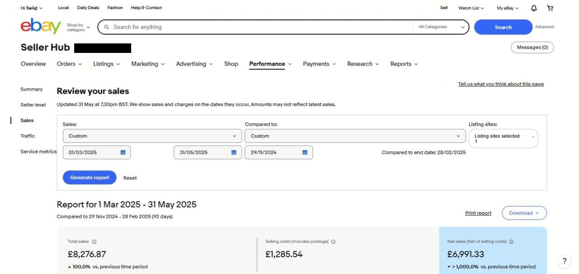This screenshot has width=579, height=274.
Task: Open calendar for 01/03/2025 start date
Action: pyautogui.click(x=123, y=152)
